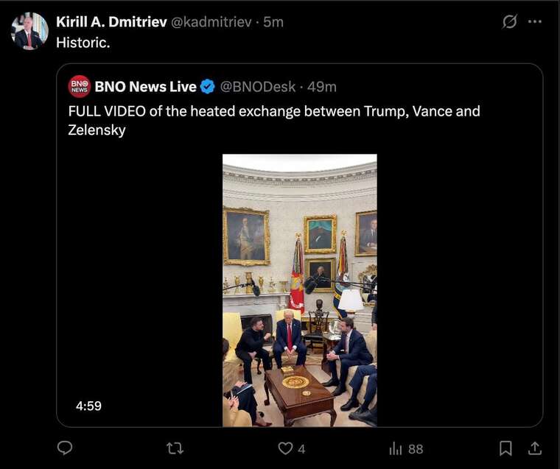560x469 pixels.
Task: Play the Oval Office video
Action: 300,290
